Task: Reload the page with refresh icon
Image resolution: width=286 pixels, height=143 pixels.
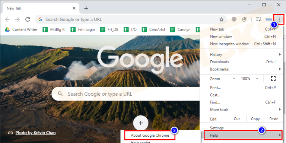Action: 28,19
